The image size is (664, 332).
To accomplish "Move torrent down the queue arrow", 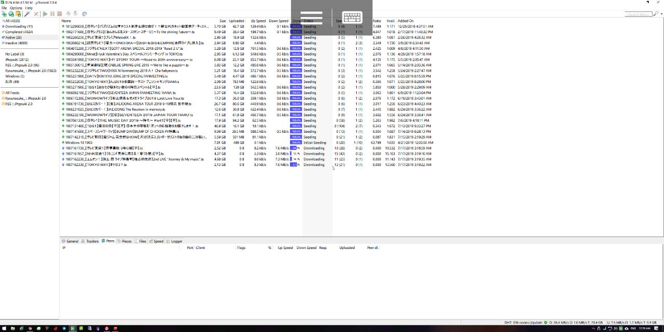I will tap(75, 14).
